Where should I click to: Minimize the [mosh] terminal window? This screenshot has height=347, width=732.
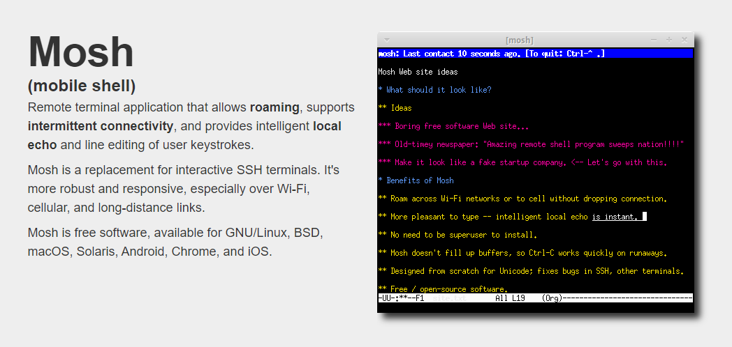click(x=654, y=40)
